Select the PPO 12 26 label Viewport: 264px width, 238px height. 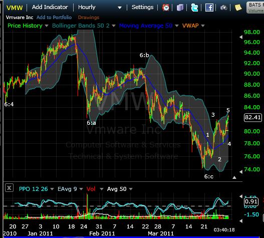34,189
